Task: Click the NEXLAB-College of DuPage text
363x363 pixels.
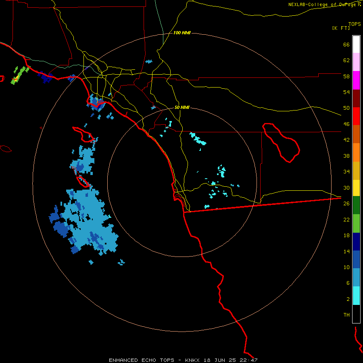Action: point(323,4)
